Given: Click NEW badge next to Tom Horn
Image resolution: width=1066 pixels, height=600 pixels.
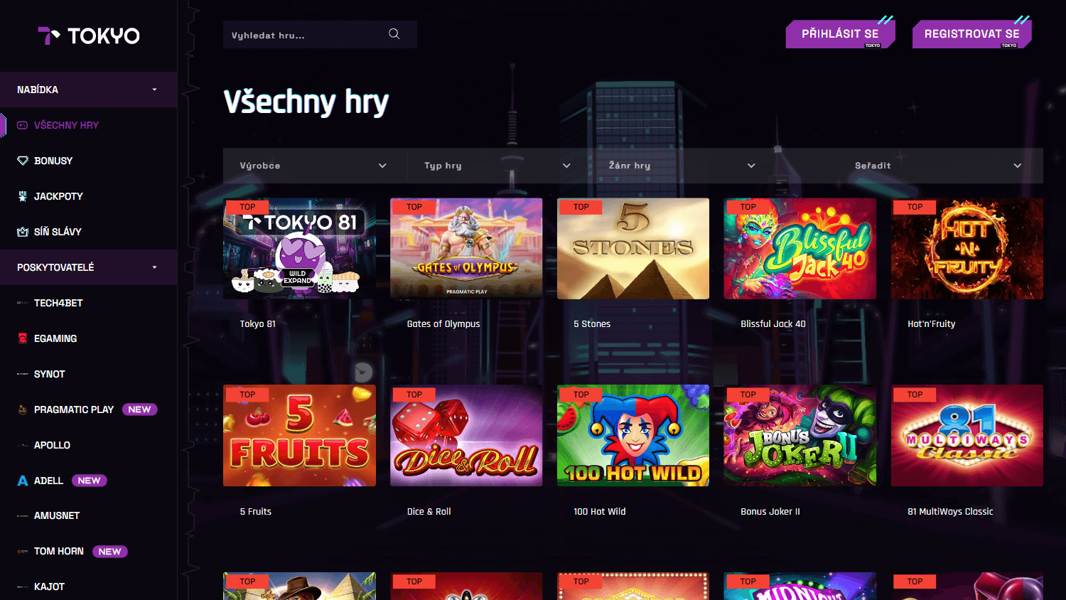Looking at the screenshot, I should [x=109, y=552].
